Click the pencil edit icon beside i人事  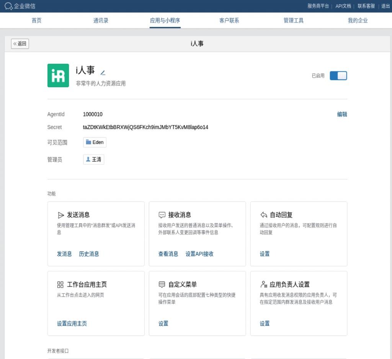(103, 73)
